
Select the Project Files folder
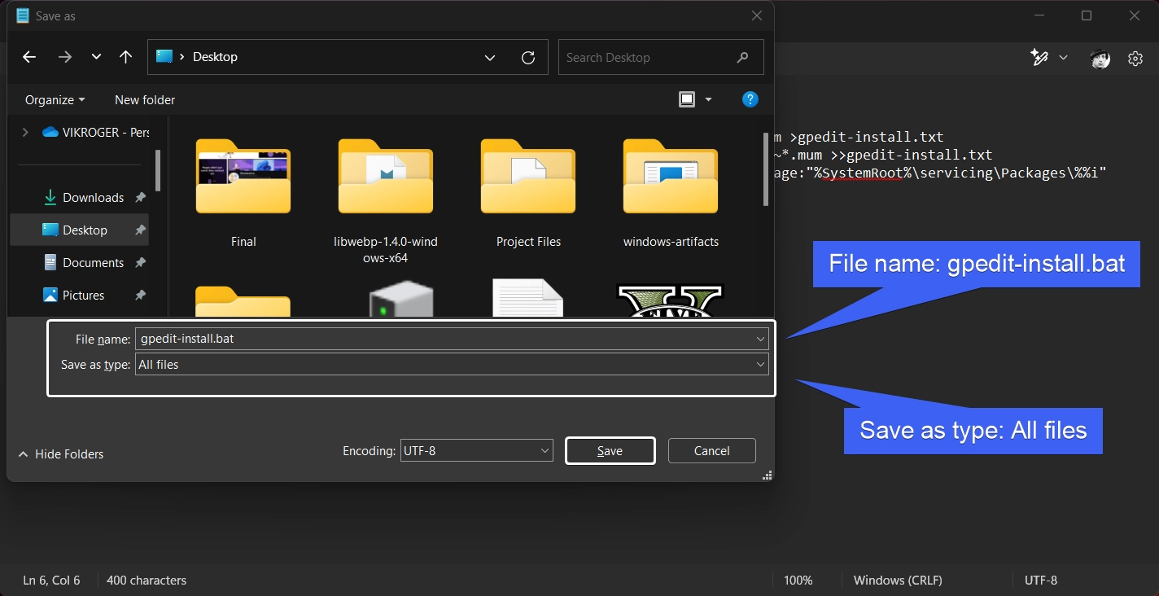[528, 194]
